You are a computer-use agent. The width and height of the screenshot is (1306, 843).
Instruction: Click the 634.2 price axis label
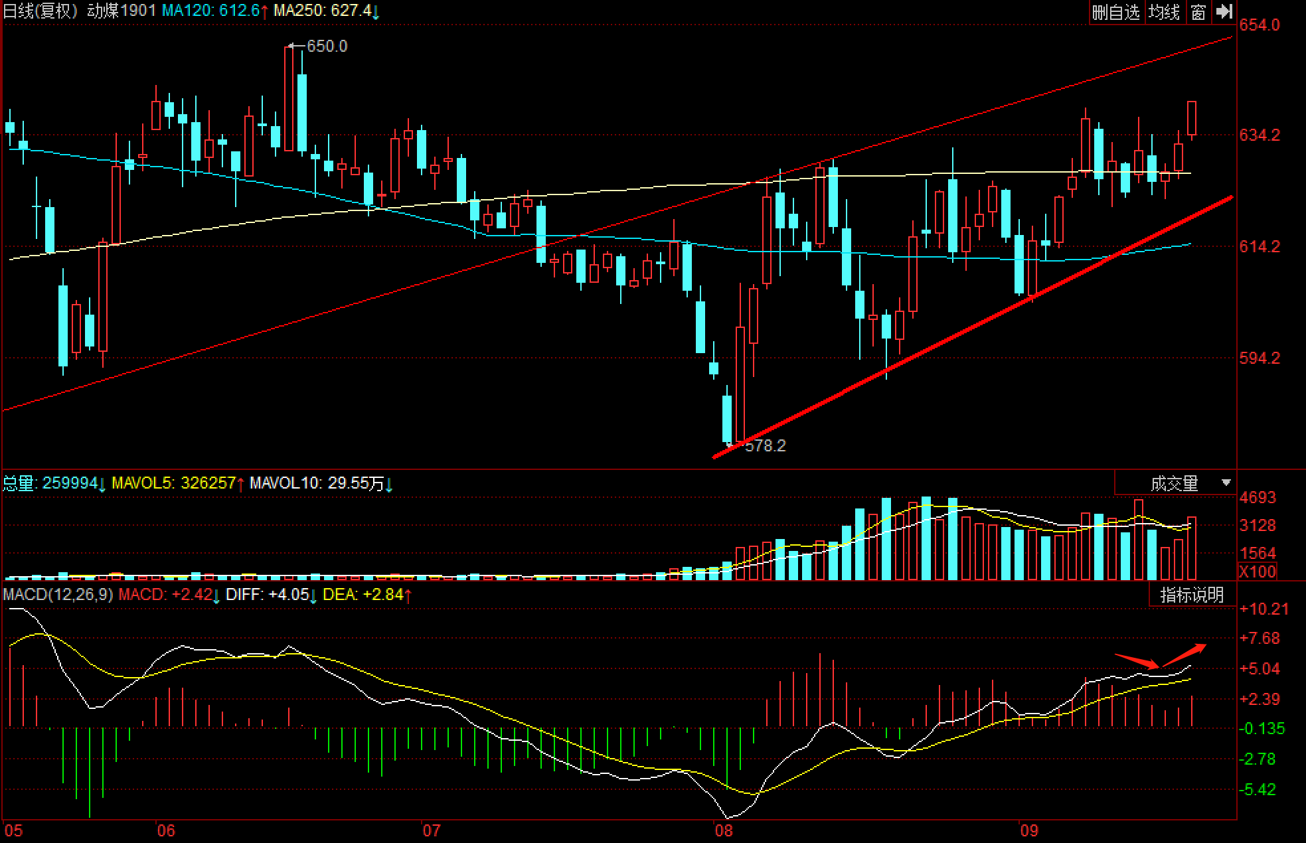(1260, 135)
